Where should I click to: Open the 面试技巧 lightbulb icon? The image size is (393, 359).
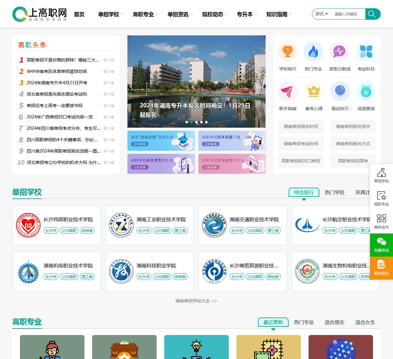click(340, 91)
